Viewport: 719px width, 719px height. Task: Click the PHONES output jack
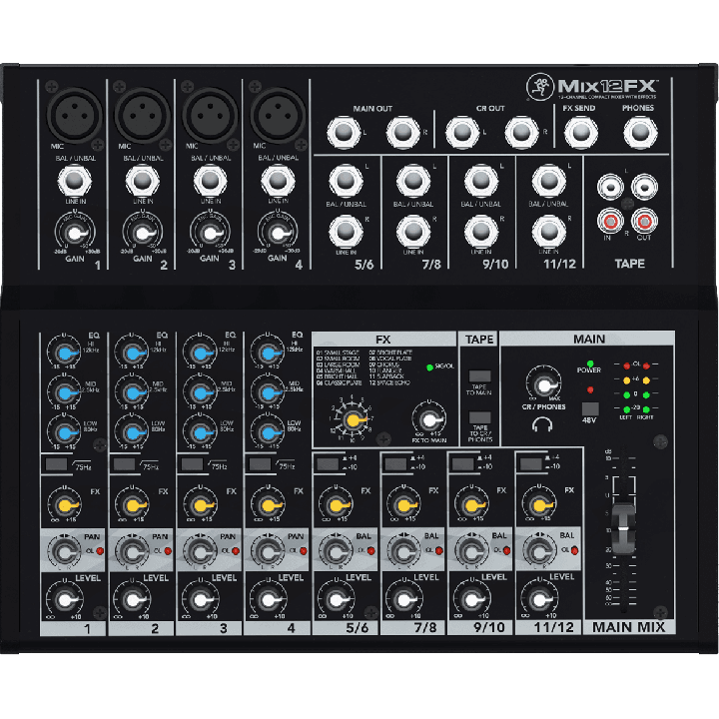(x=640, y=133)
